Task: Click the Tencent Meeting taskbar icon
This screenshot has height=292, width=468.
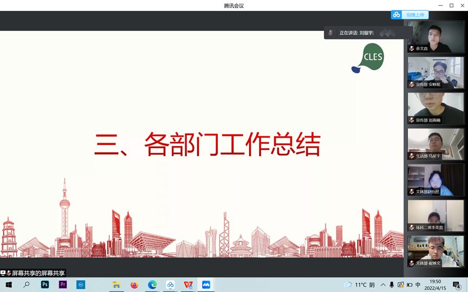Action: point(206,285)
